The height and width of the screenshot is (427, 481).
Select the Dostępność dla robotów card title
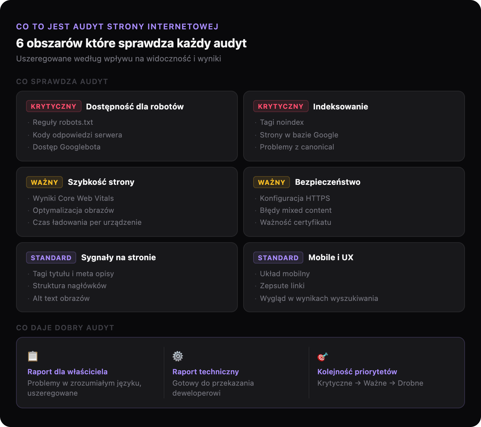pyautogui.click(x=135, y=106)
